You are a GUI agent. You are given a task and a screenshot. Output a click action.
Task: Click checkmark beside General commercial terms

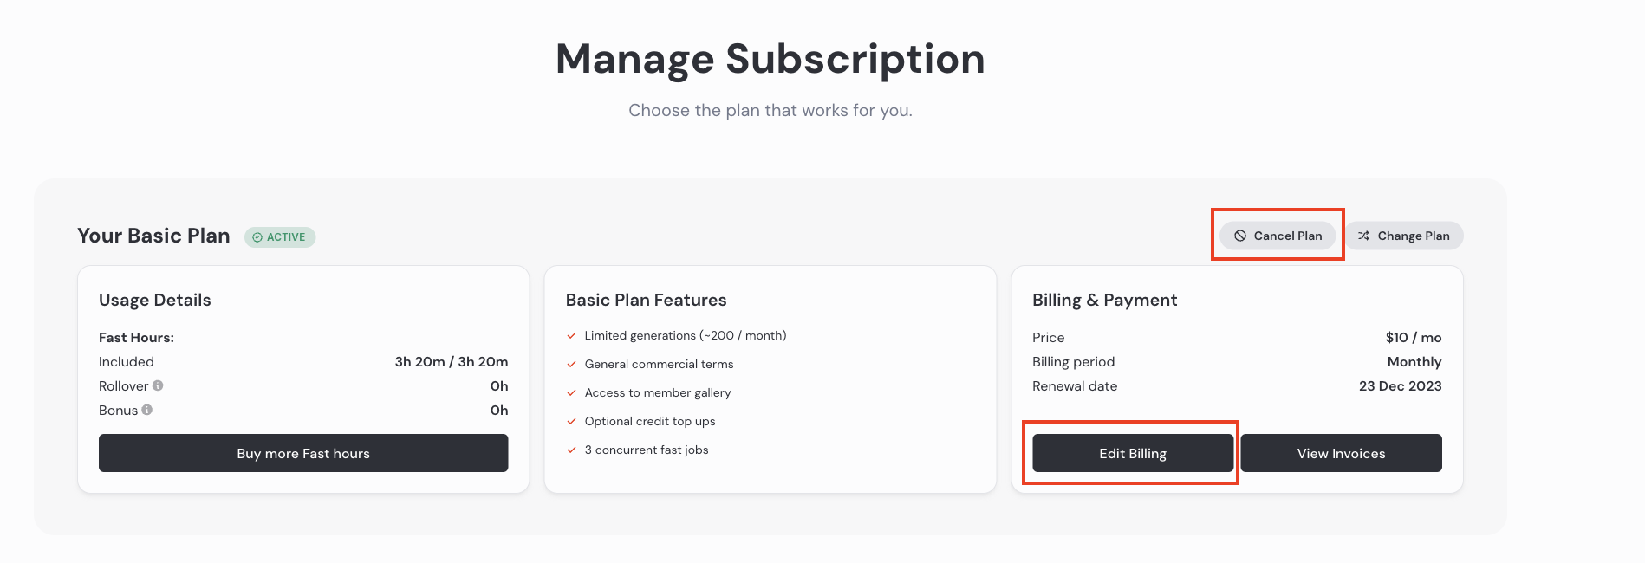[571, 364]
